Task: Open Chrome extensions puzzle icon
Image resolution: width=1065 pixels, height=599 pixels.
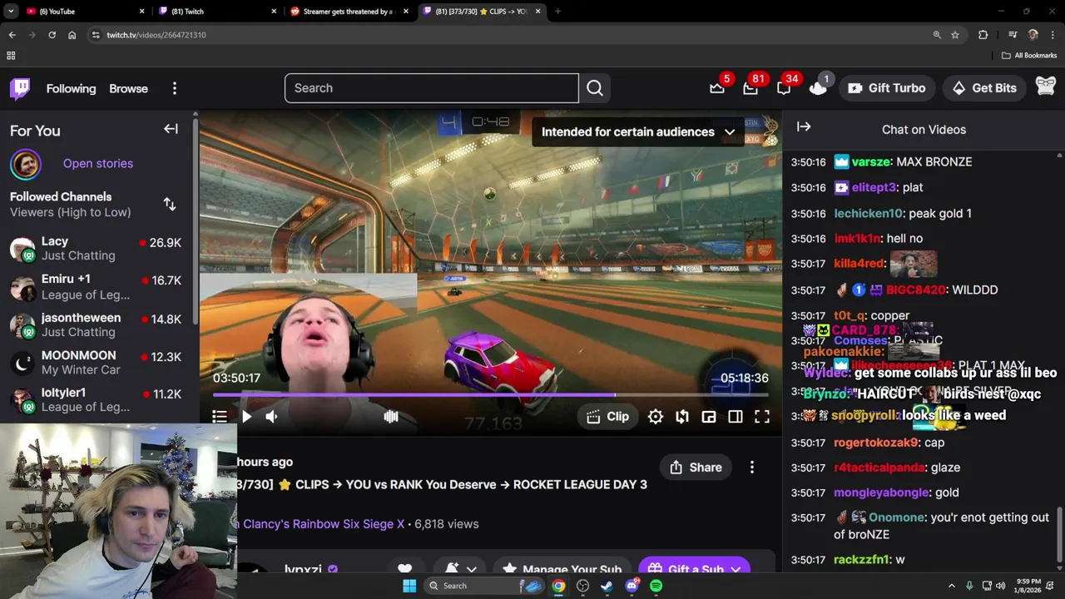Action: [x=983, y=35]
